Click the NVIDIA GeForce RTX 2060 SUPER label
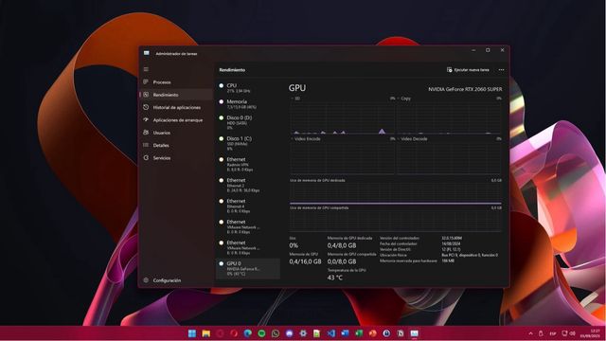606x341 pixels. tap(465, 89)
